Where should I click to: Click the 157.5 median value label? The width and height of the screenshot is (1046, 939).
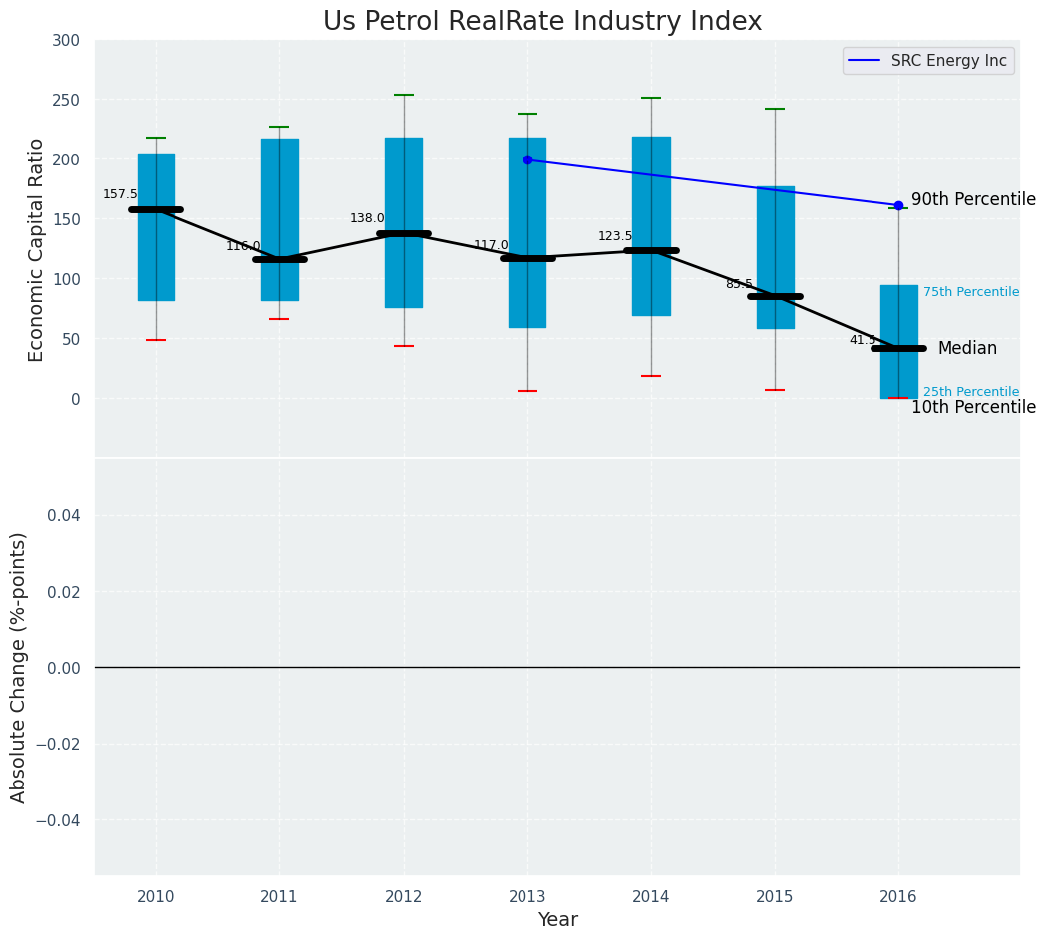[x=120, y=194]
